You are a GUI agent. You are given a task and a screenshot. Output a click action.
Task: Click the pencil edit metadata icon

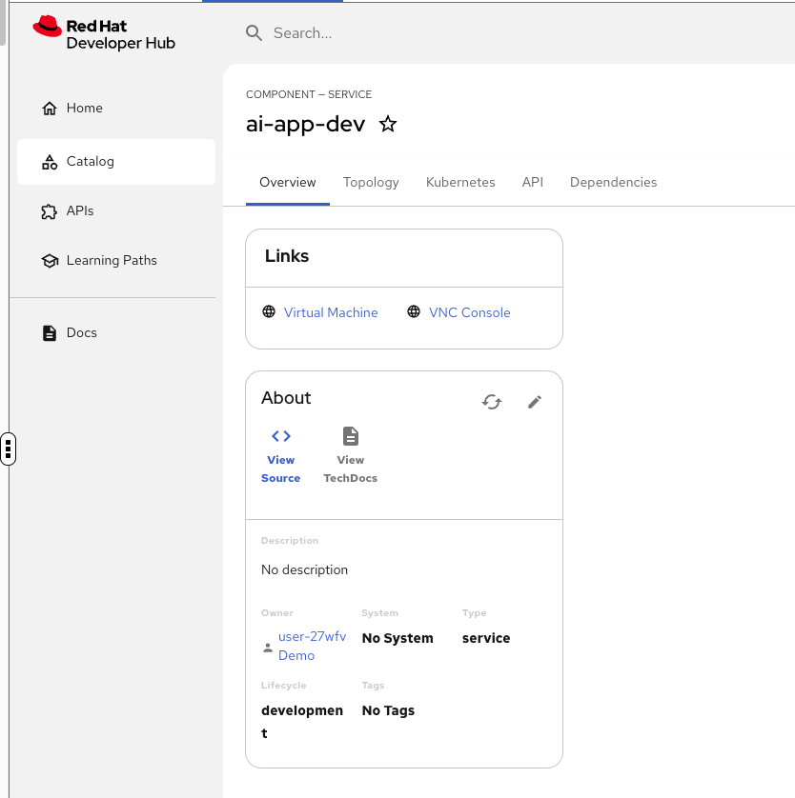[x=535, y=402]
